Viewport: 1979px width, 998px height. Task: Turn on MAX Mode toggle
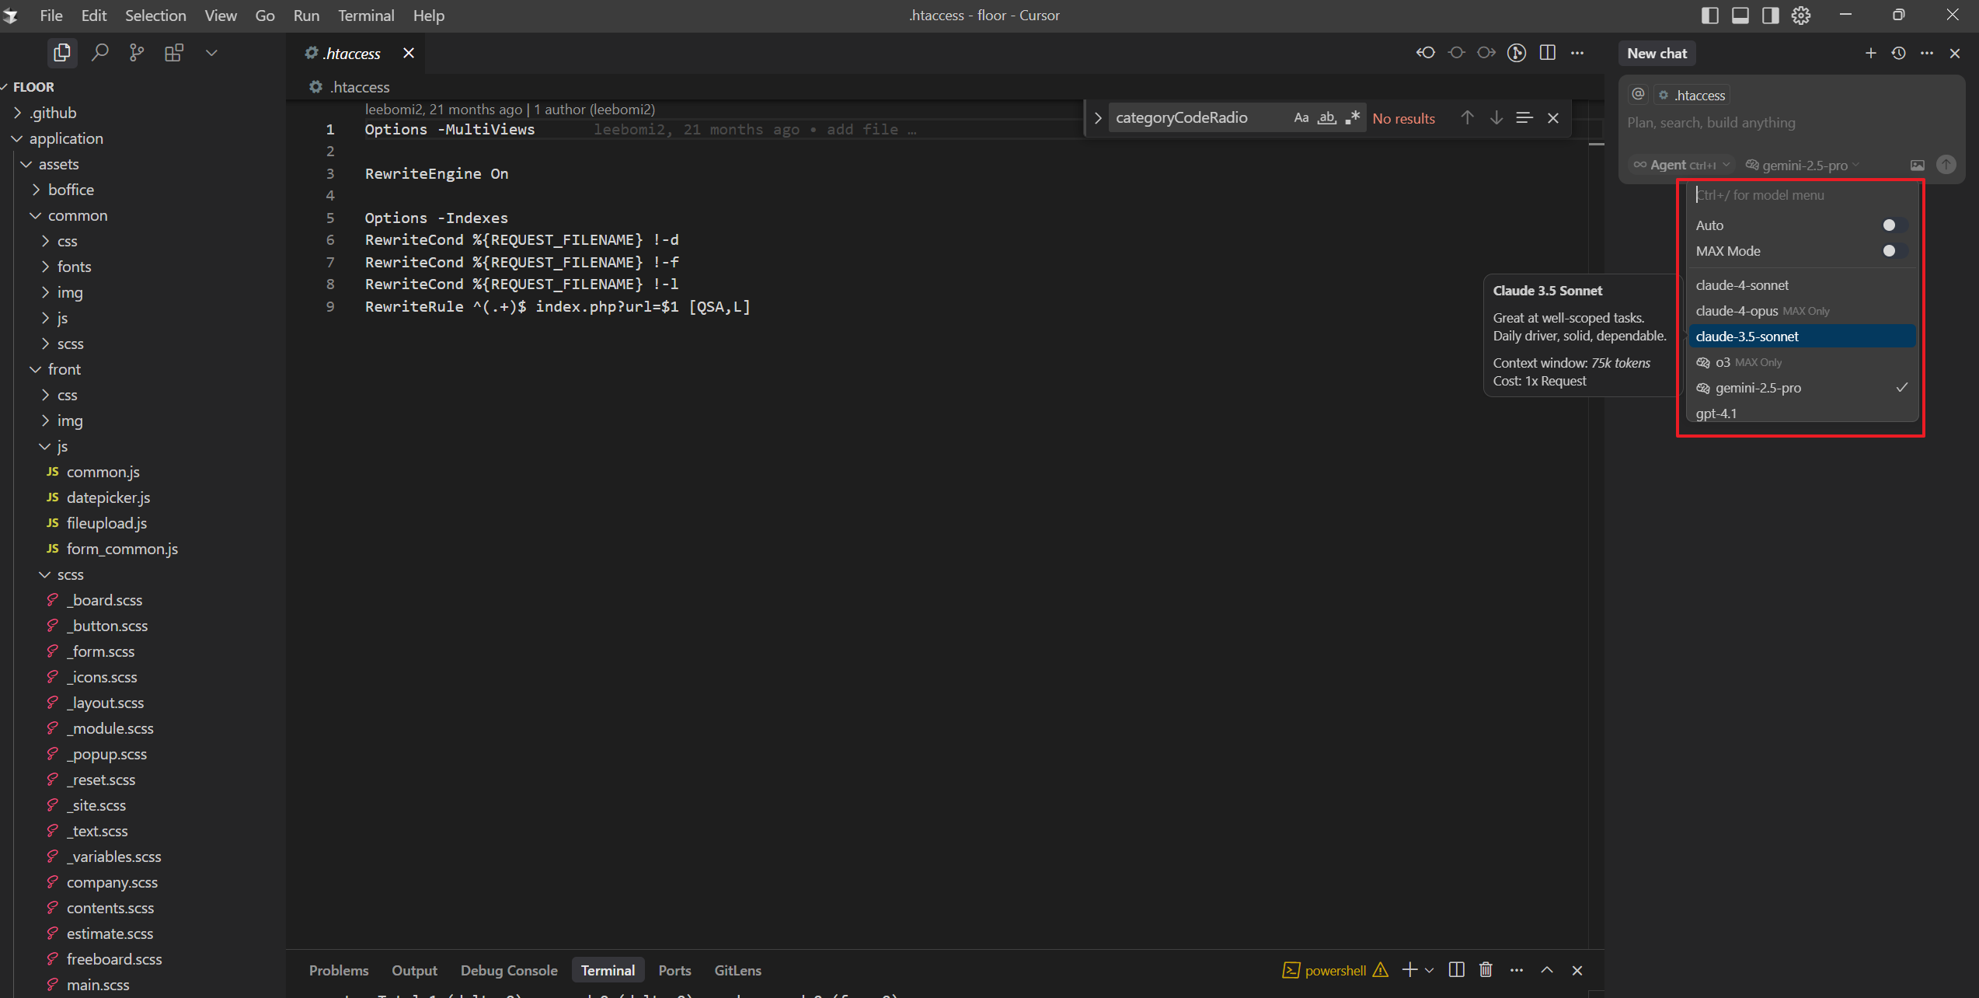pos(1892,251)
